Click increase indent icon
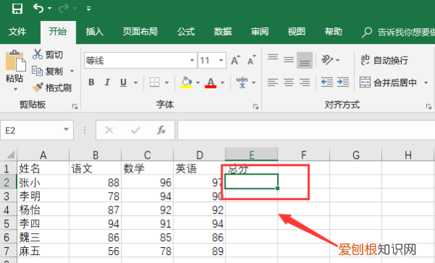Image resolution: width=435 pixels, height=263 pixels. (343, 83)
